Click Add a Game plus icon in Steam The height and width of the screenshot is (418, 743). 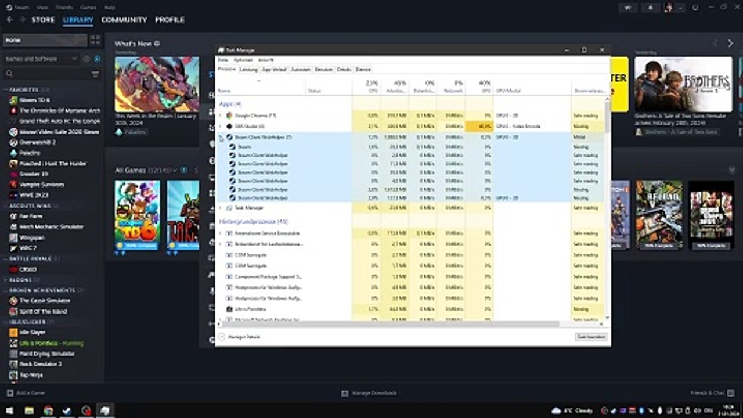coord(9,393)
